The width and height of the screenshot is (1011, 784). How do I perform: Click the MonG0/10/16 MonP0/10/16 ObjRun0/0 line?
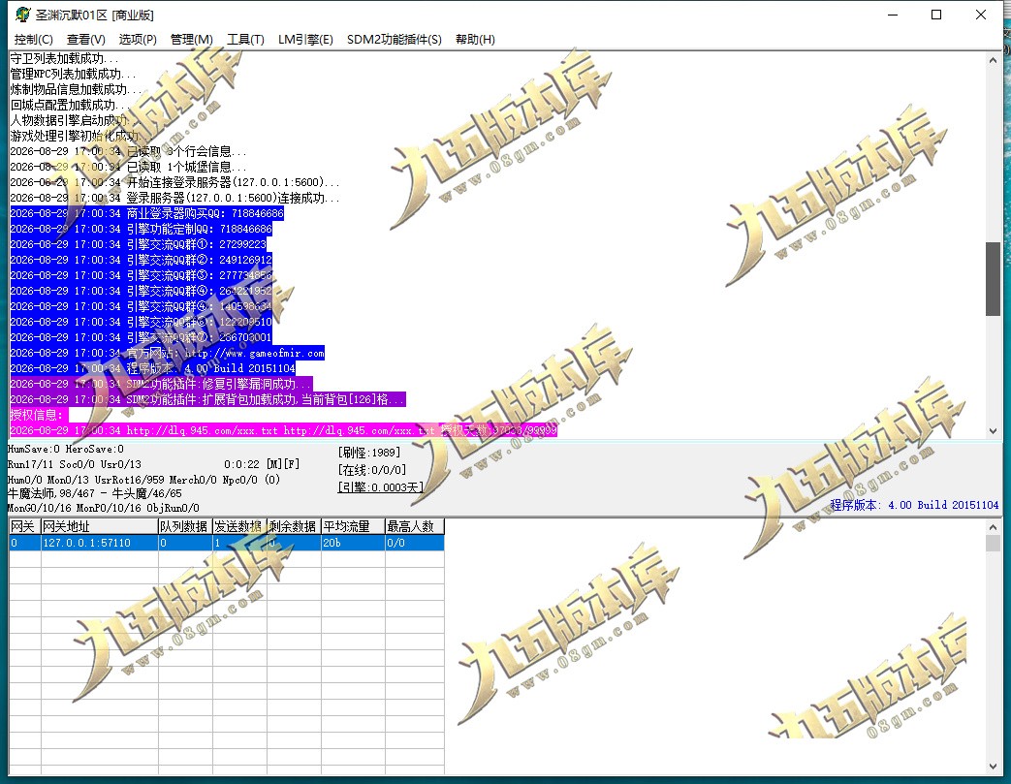(103, 508)
